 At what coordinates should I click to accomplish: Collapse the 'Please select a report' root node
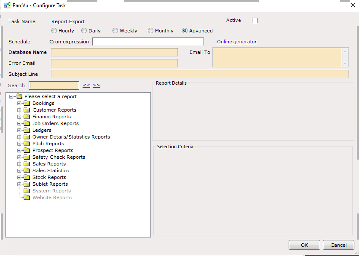tap(11, 96)
